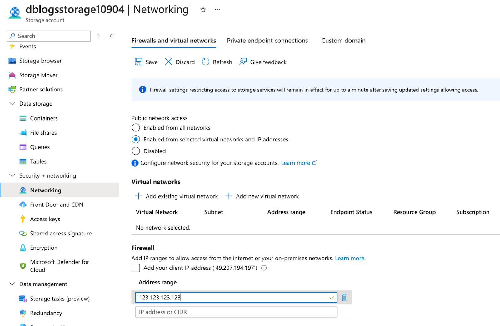
Task: Open the Custom domain tab
Action: pyautogui.click(x=343, y=41)
